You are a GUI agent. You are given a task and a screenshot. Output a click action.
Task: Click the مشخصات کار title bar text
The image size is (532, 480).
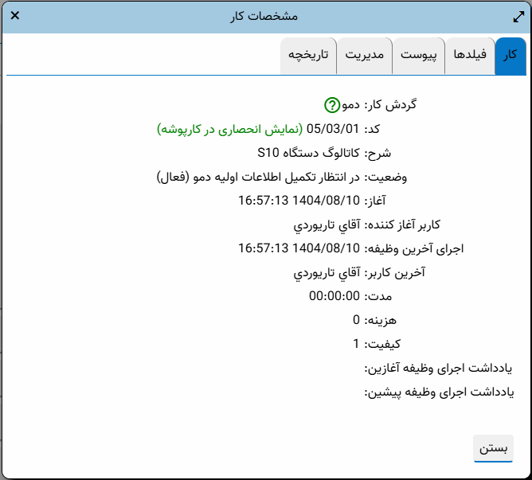click(x=266, y=16)
